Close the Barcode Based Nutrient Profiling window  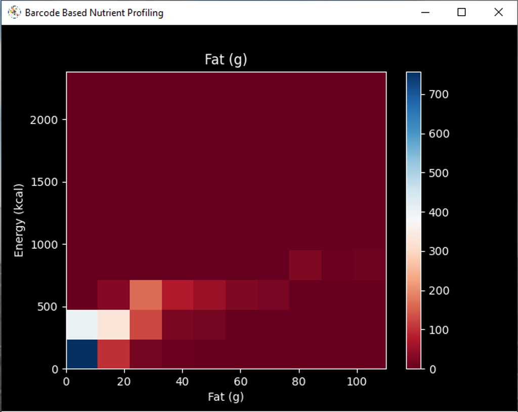point(499,13)
